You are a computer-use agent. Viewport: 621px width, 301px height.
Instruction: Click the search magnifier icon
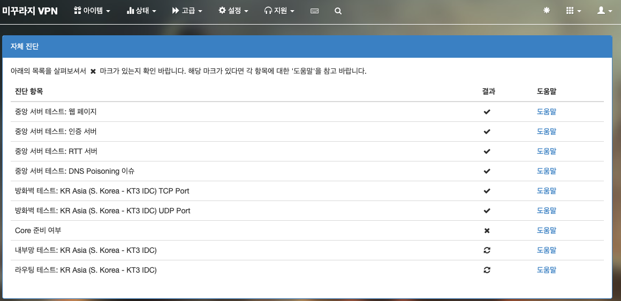pyautogui.click(x=338, y=11)
